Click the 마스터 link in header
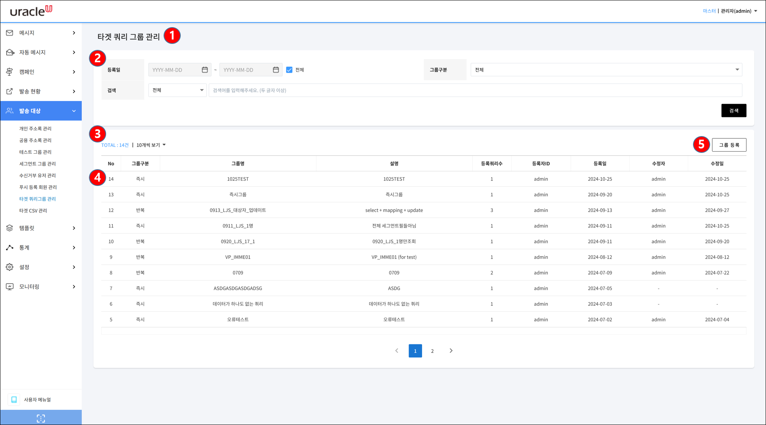 [x=709, y=11]
